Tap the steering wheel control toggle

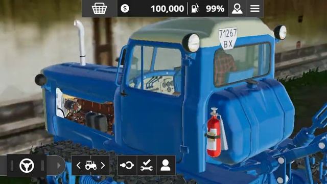coord(27,166)
